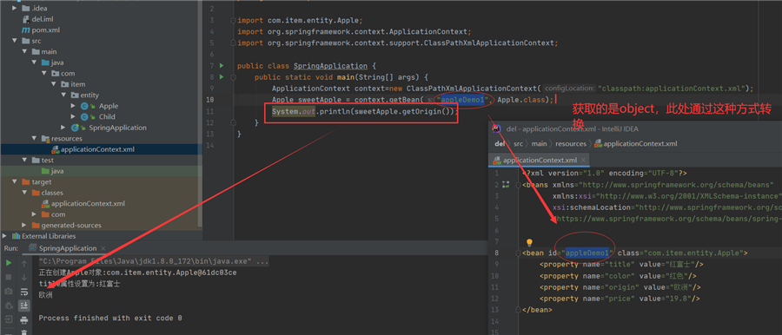Click applicationContext.xml icon under classes

tap(45, 203)
